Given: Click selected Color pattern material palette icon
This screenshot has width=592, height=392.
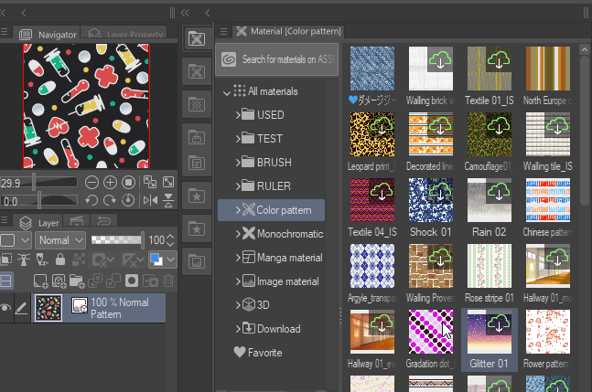Looking at the screenshot, I should (x=197, y=38).
